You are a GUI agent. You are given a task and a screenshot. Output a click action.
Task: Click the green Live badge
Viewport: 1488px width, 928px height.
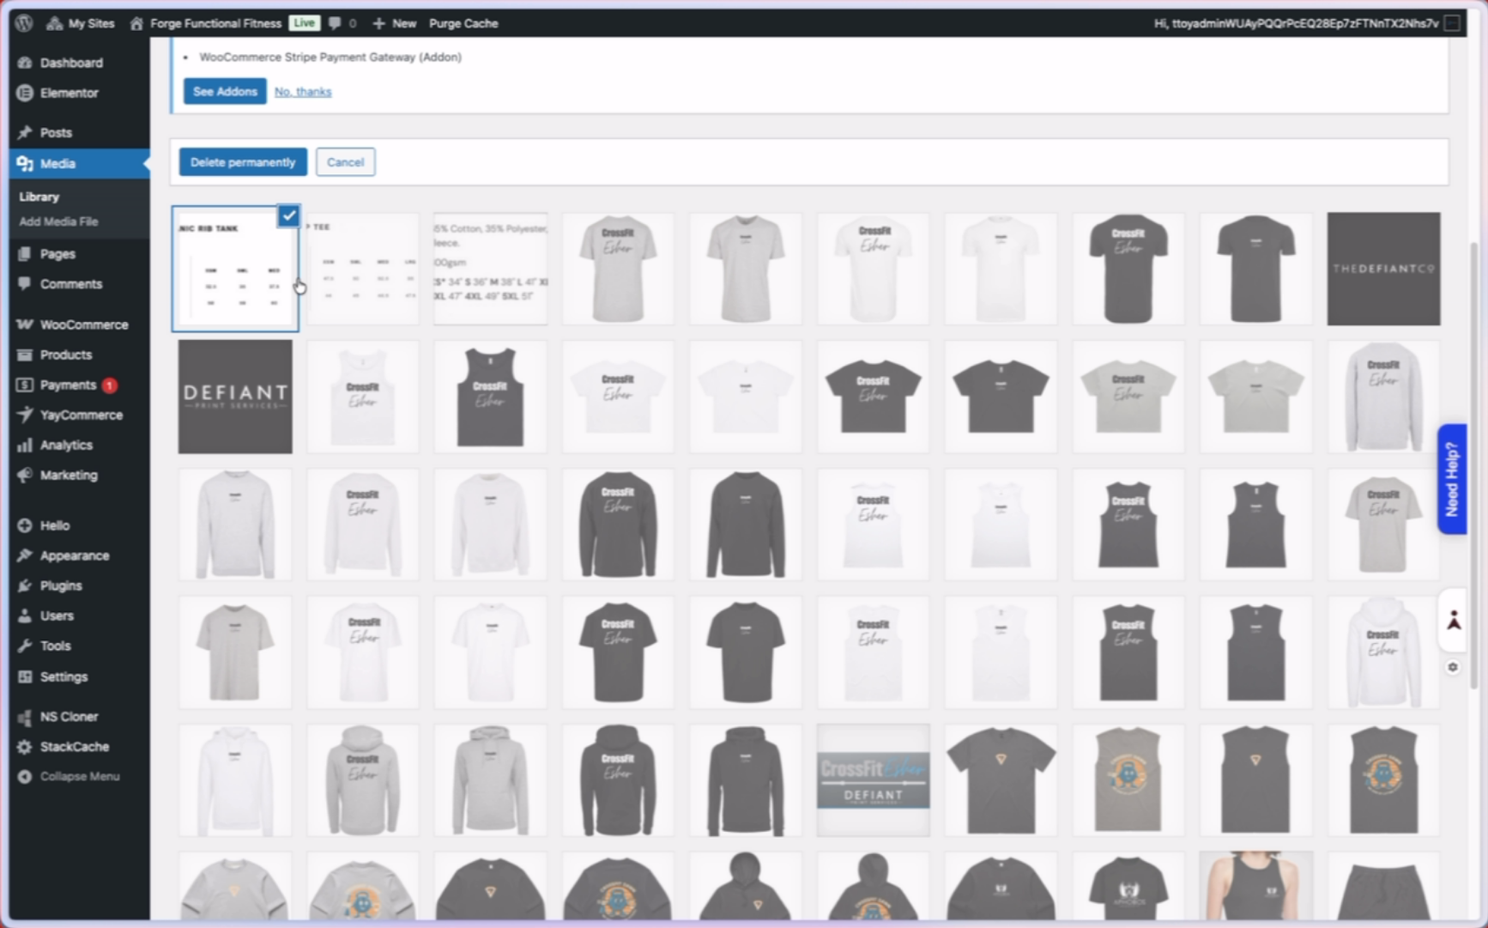click(304, 23)
